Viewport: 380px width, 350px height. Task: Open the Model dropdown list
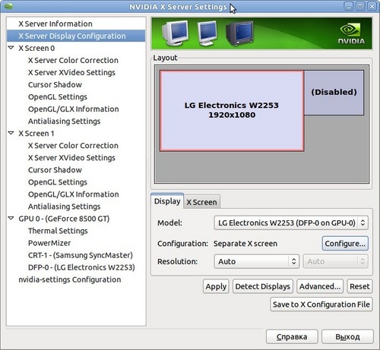click(x=291, y=222)
